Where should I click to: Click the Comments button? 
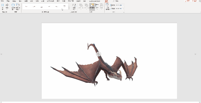coord(195,1)
